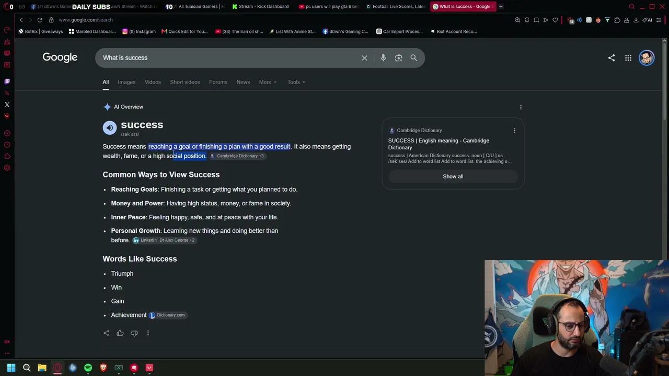The image size is (669, 376).
Task: Open the Instagram bookmark
Action: tap(139, 31)
